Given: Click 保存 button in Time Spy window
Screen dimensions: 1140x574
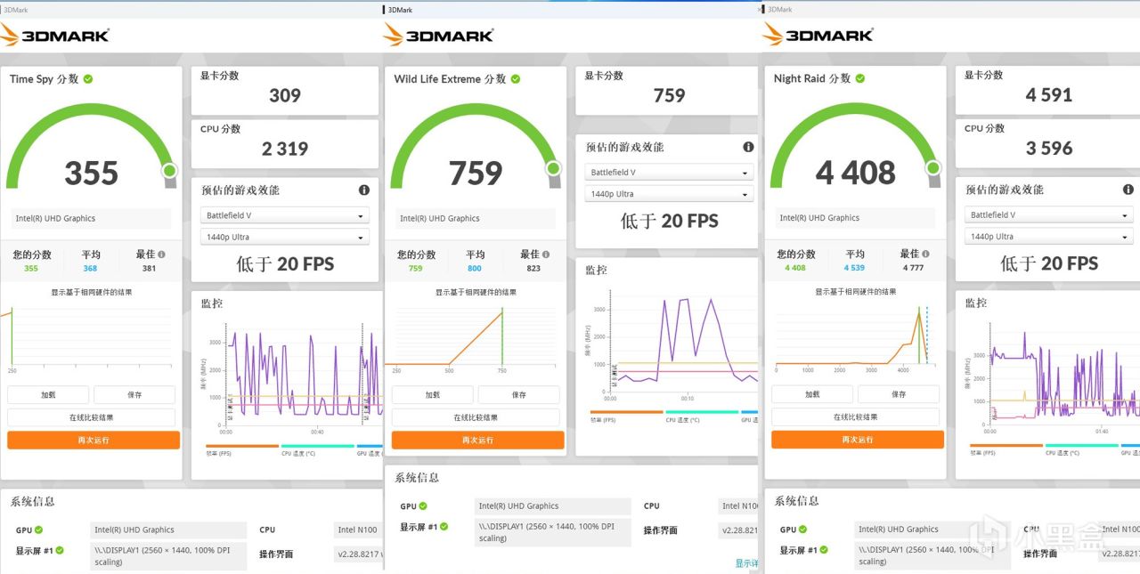Looking at the screenshot, I should [x=134, y=394].
